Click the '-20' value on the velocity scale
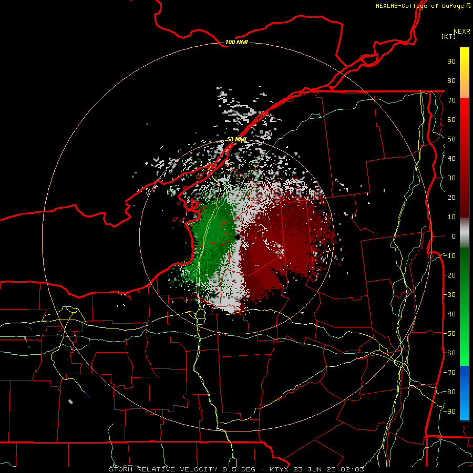This screenshot has height=473, width=473. (x=449, y=275)
